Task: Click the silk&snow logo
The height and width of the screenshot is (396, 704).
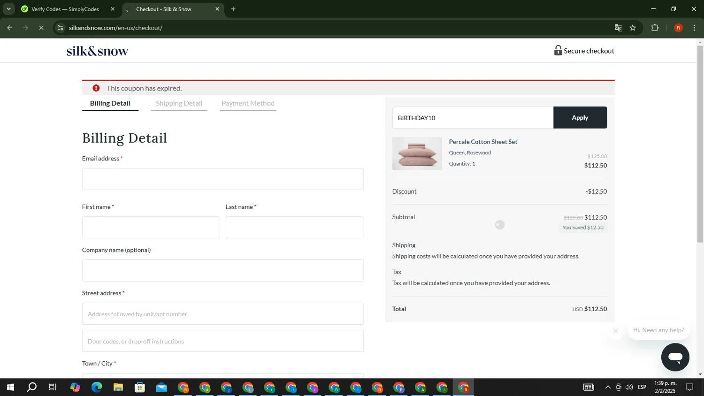Action: [97, 51]
